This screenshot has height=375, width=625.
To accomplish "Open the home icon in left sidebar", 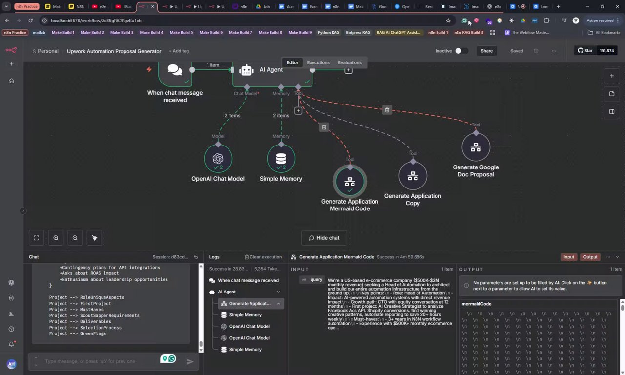I will click(12, 81).
